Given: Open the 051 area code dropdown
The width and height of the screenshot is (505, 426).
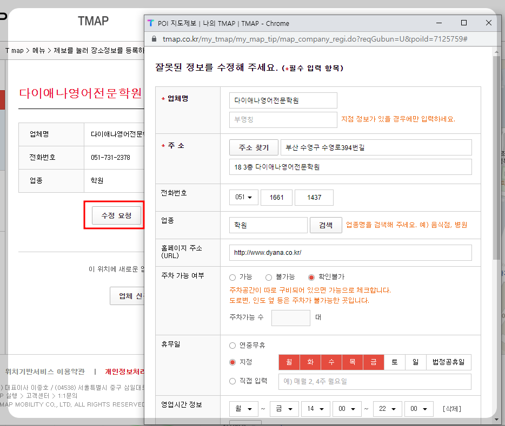Looking at the screenshot, I should pyautogui.click(x=244, y=198).
